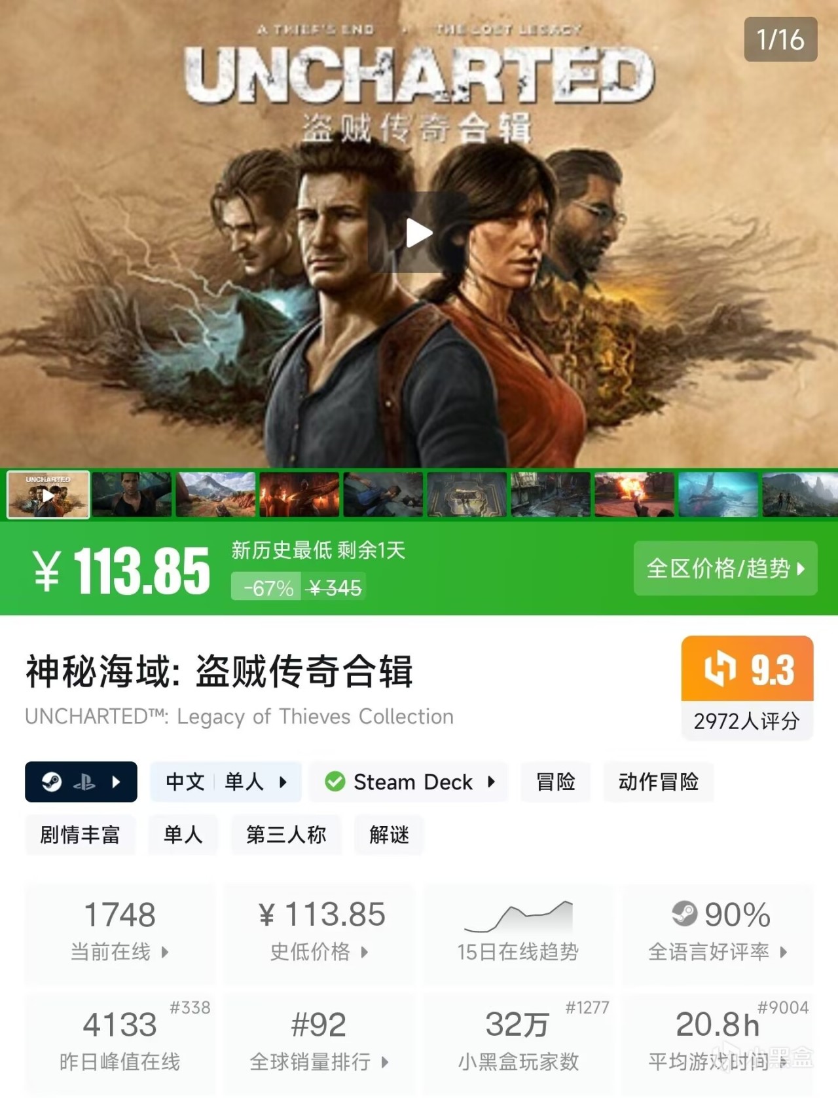Viewport: 838px width, 1098px height.
Task: Select the 剧情丰富 tag
Action: pos(80,835)
